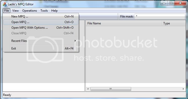This screenshot has height=99, width=188.
Task: Open the Operations menu
Action: coord(30,11)
